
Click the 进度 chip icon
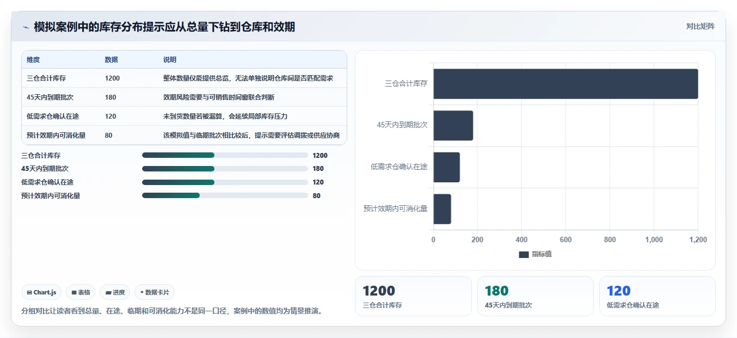point(108,292)
